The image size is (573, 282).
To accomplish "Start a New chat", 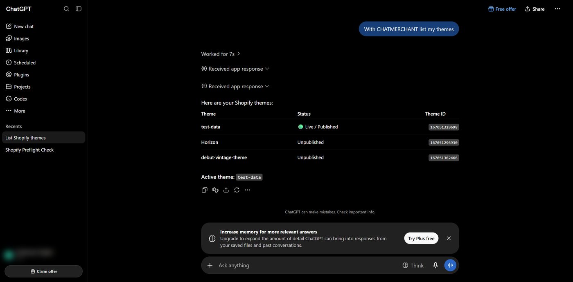I will pyautogui.click(x=43, y=26).
